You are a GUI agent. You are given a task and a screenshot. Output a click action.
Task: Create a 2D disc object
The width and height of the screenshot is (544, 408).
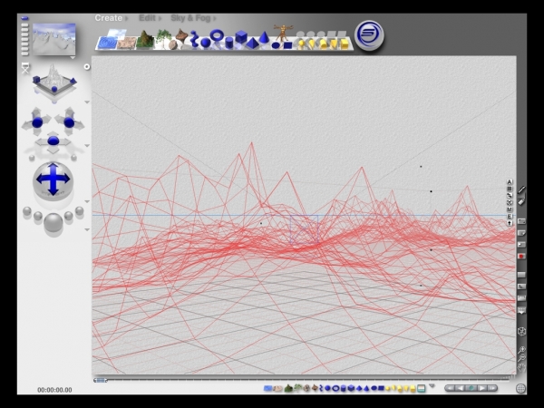(x=276, y=45)
